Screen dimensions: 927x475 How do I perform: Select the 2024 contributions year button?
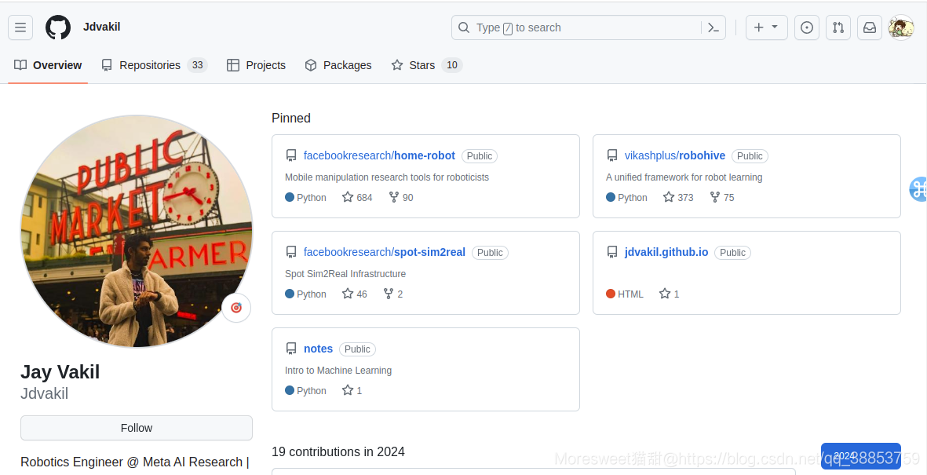tap(861, 455)
